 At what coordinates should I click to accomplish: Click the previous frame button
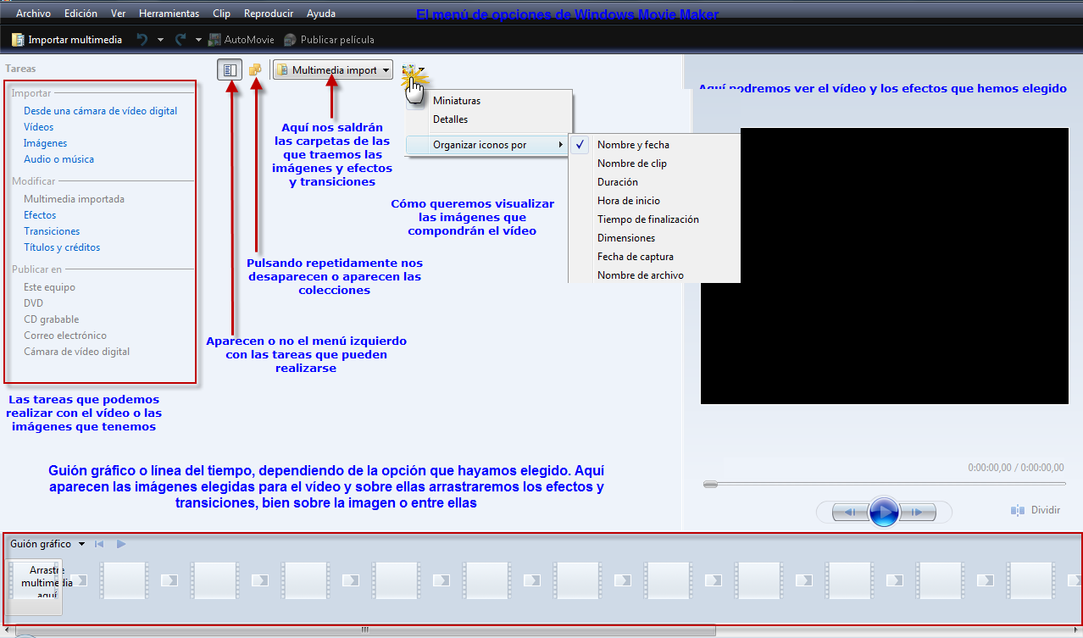click(x=849, y=512)
